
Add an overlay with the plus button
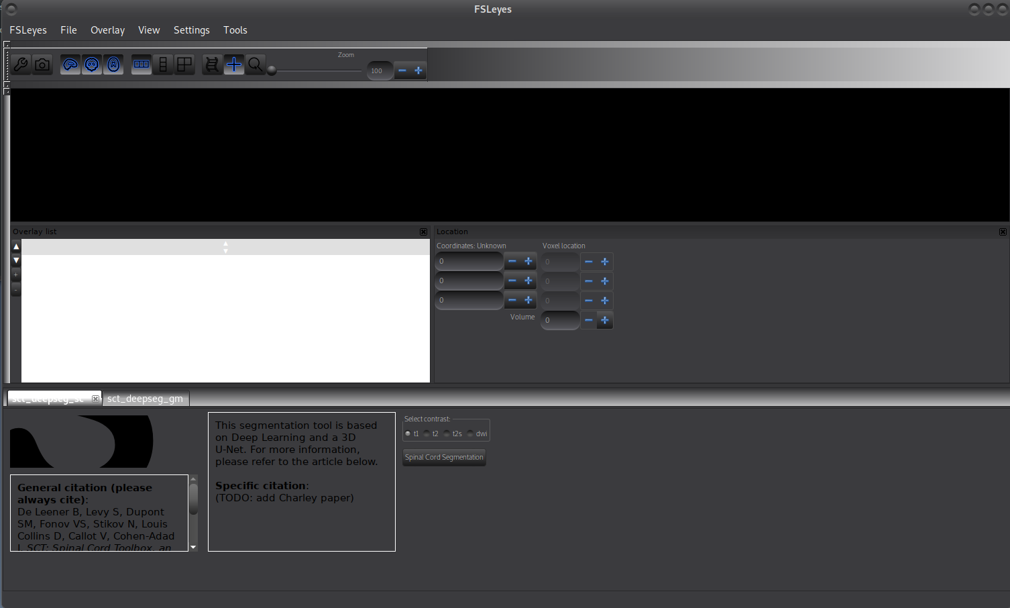[x=15, y=274]
